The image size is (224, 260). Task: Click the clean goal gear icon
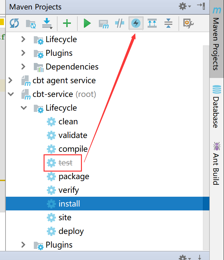[51, 122]
